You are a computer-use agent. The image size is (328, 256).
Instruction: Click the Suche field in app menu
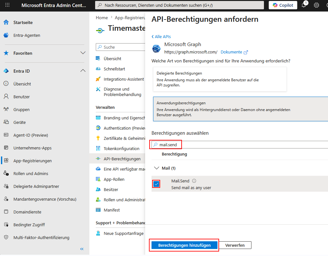click(x=120, y=47)
